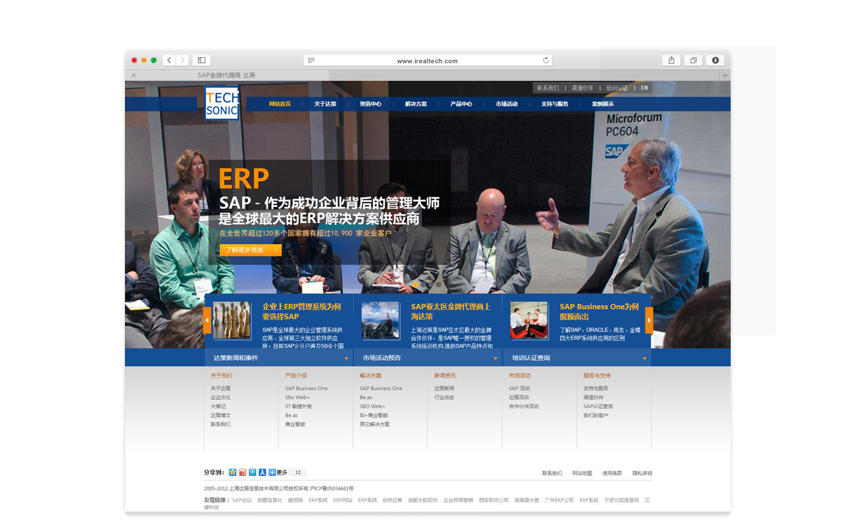
Task: Click Sbo Web+ under 产品介绍
Action: point(297,397)
